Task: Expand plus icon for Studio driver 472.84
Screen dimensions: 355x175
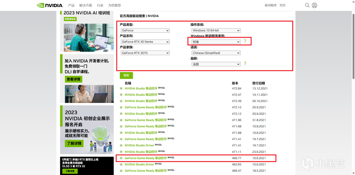Action: click(121, 88)
